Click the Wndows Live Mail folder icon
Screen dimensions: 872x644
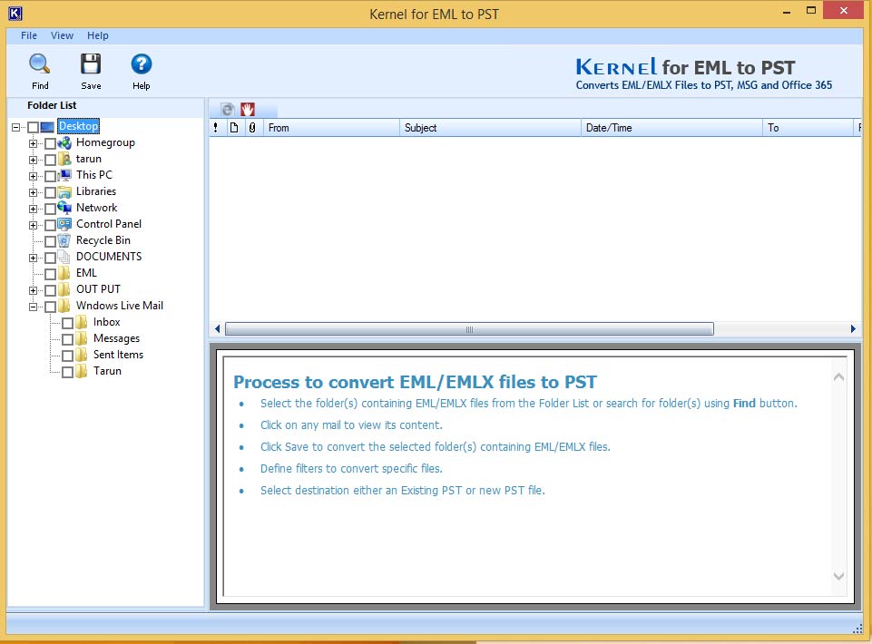(x=64, y=306)
